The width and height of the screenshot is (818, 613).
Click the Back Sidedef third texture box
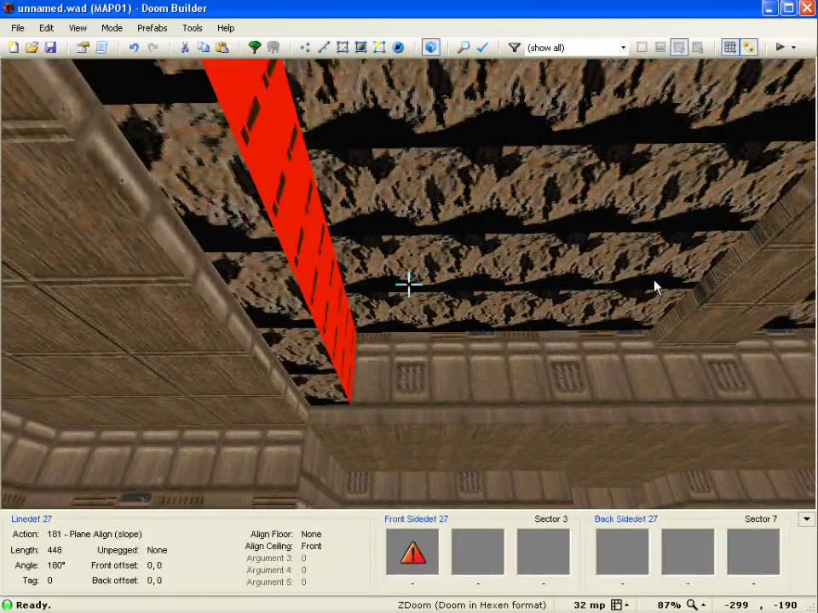coord(753,552)
